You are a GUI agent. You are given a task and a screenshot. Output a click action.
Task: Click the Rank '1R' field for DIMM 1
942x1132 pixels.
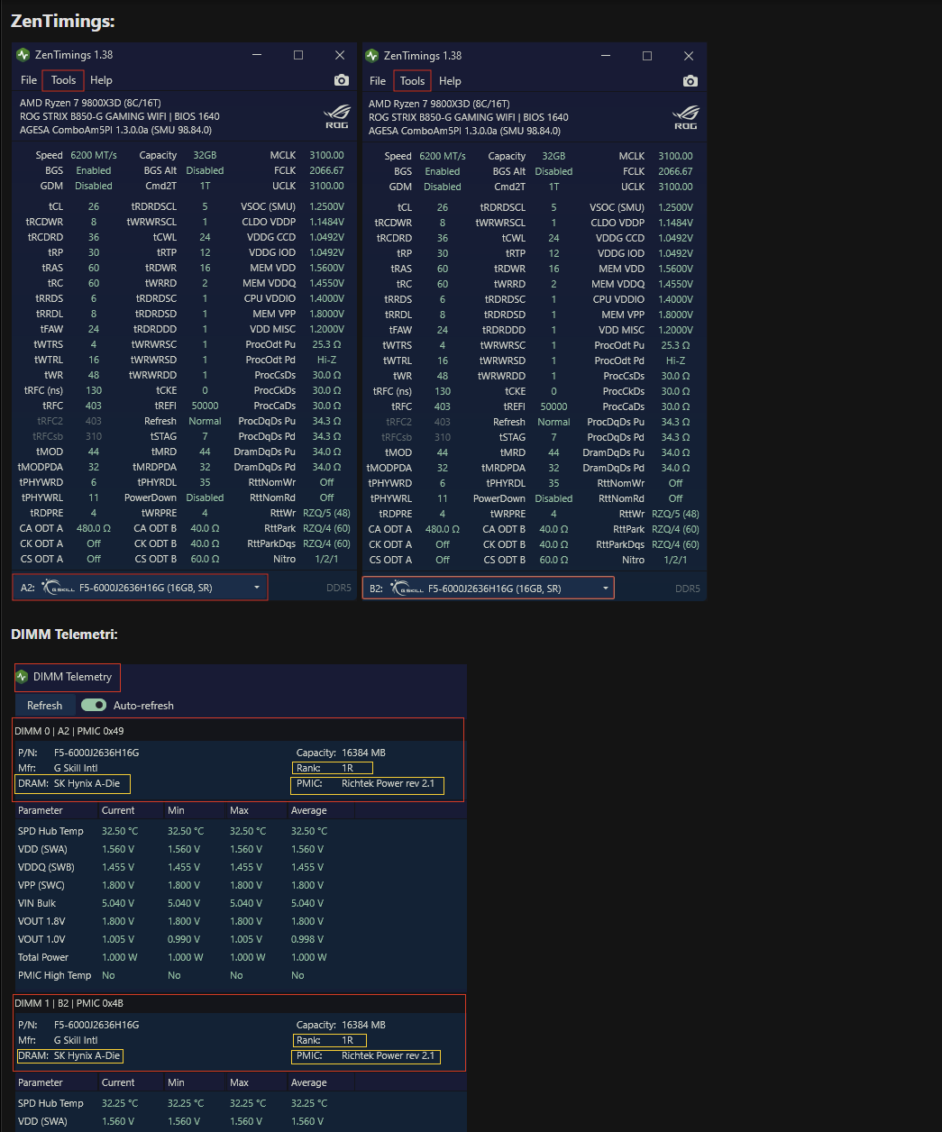click(330, 1040)
